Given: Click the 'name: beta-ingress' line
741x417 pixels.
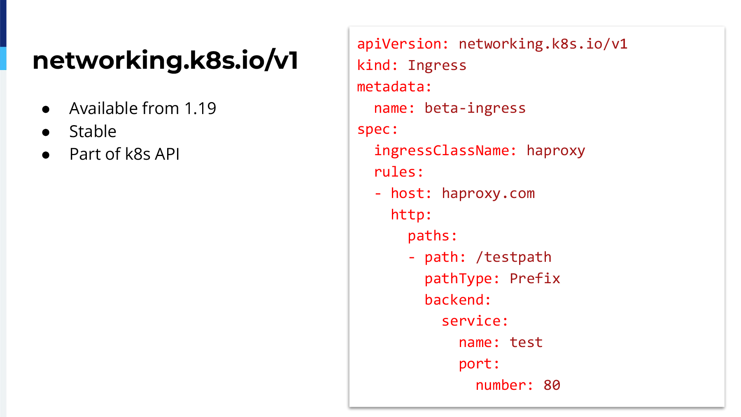Looking at the screenshot, I should (450, 108).
